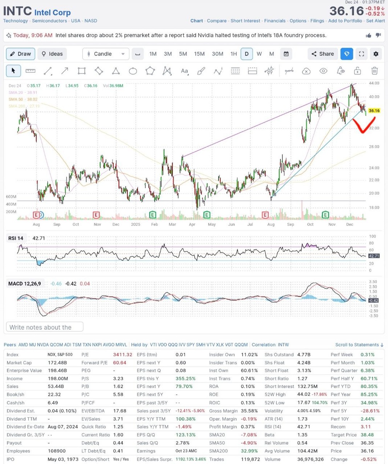Toggle drawings visibility eye icon
Screen dimensions: 388x464
pyautogui.click(x=323, y=71)
